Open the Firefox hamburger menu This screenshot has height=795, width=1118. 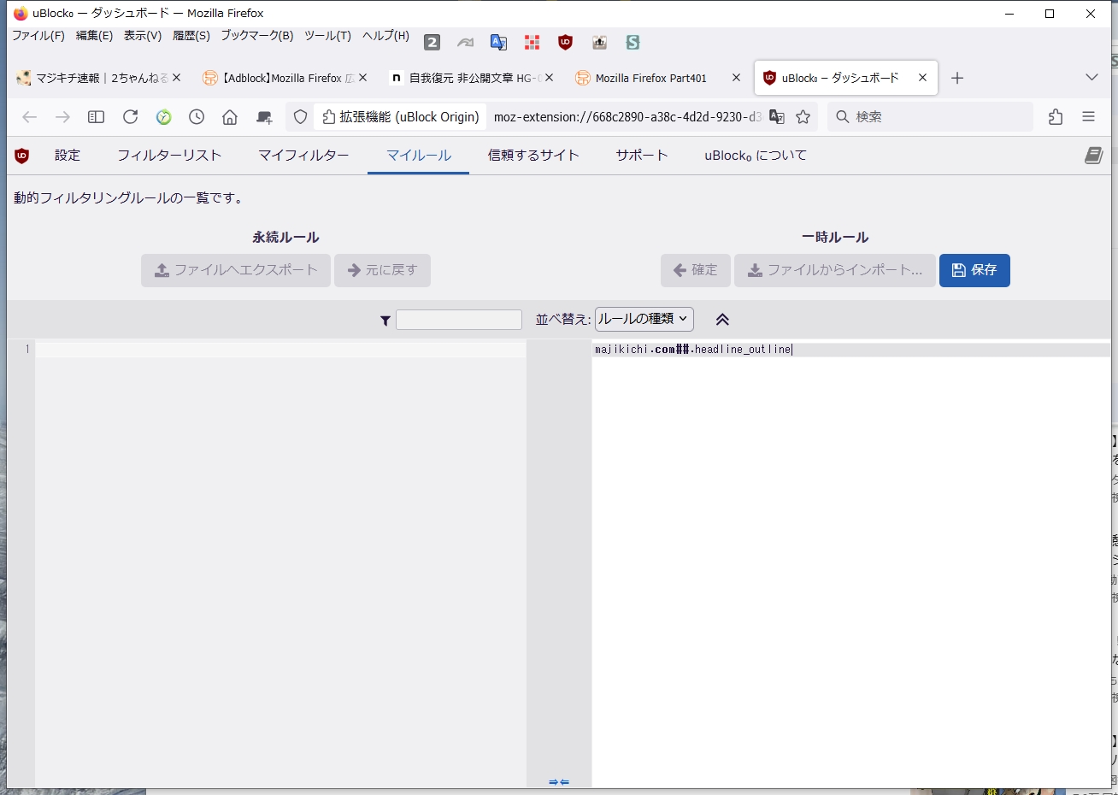click(1088, 117)
